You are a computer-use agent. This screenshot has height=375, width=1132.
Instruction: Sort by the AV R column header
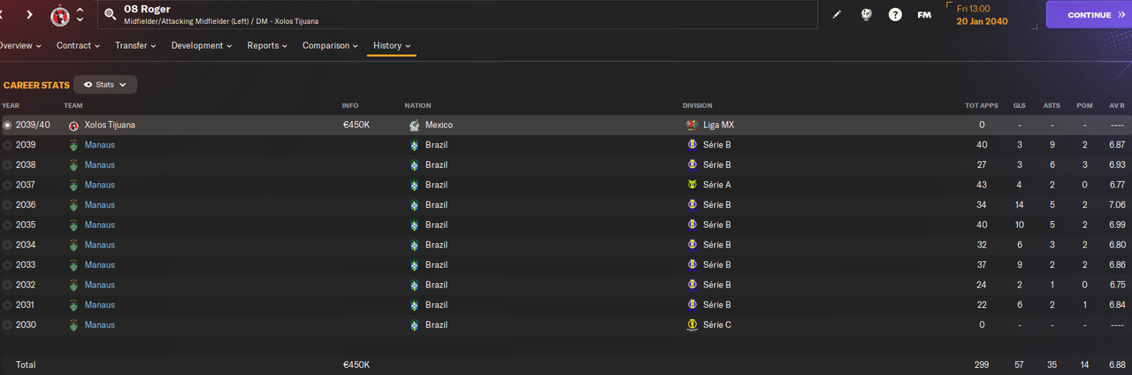[1116, 106]
